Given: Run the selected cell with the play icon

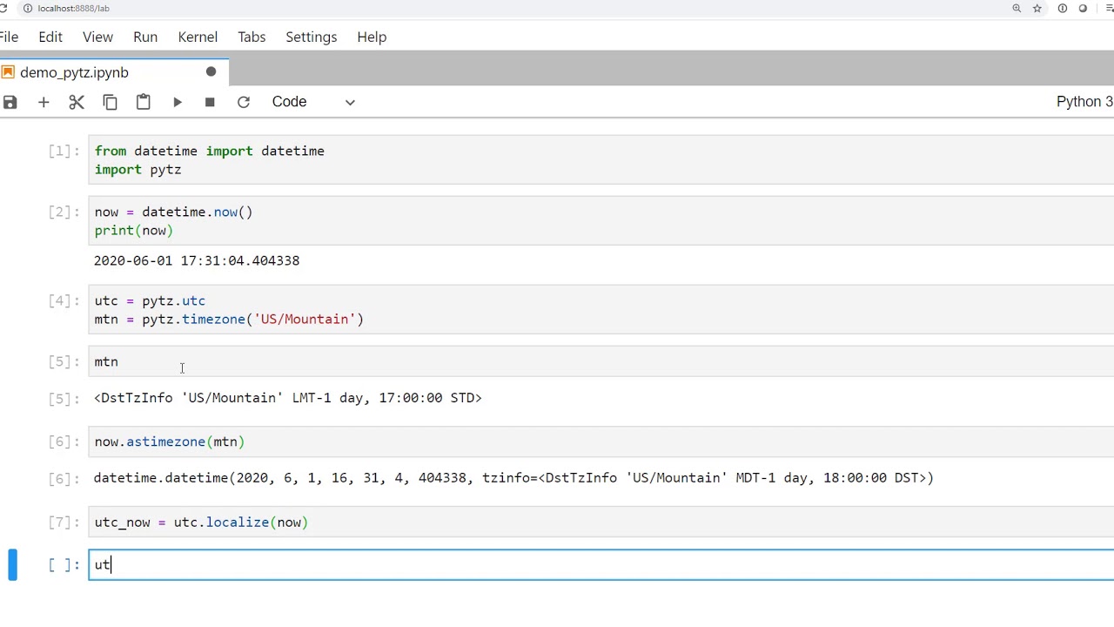Looking at the screenshot, I should 177,102.
